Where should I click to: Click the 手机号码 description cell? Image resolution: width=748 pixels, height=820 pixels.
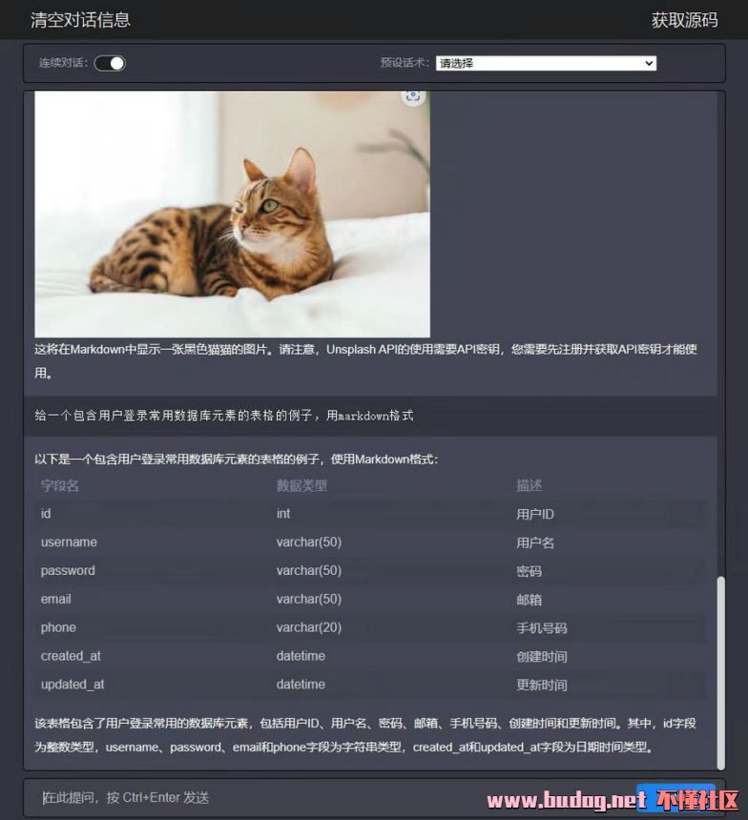point(541,628)
